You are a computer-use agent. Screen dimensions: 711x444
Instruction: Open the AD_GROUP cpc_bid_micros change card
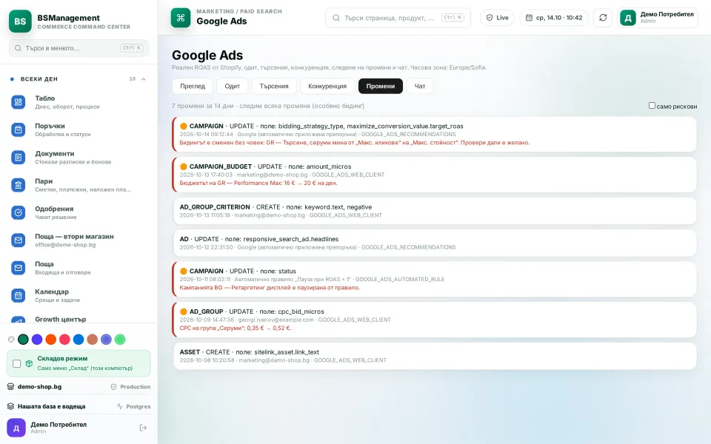pyautogui.click(x=435, y=320)
